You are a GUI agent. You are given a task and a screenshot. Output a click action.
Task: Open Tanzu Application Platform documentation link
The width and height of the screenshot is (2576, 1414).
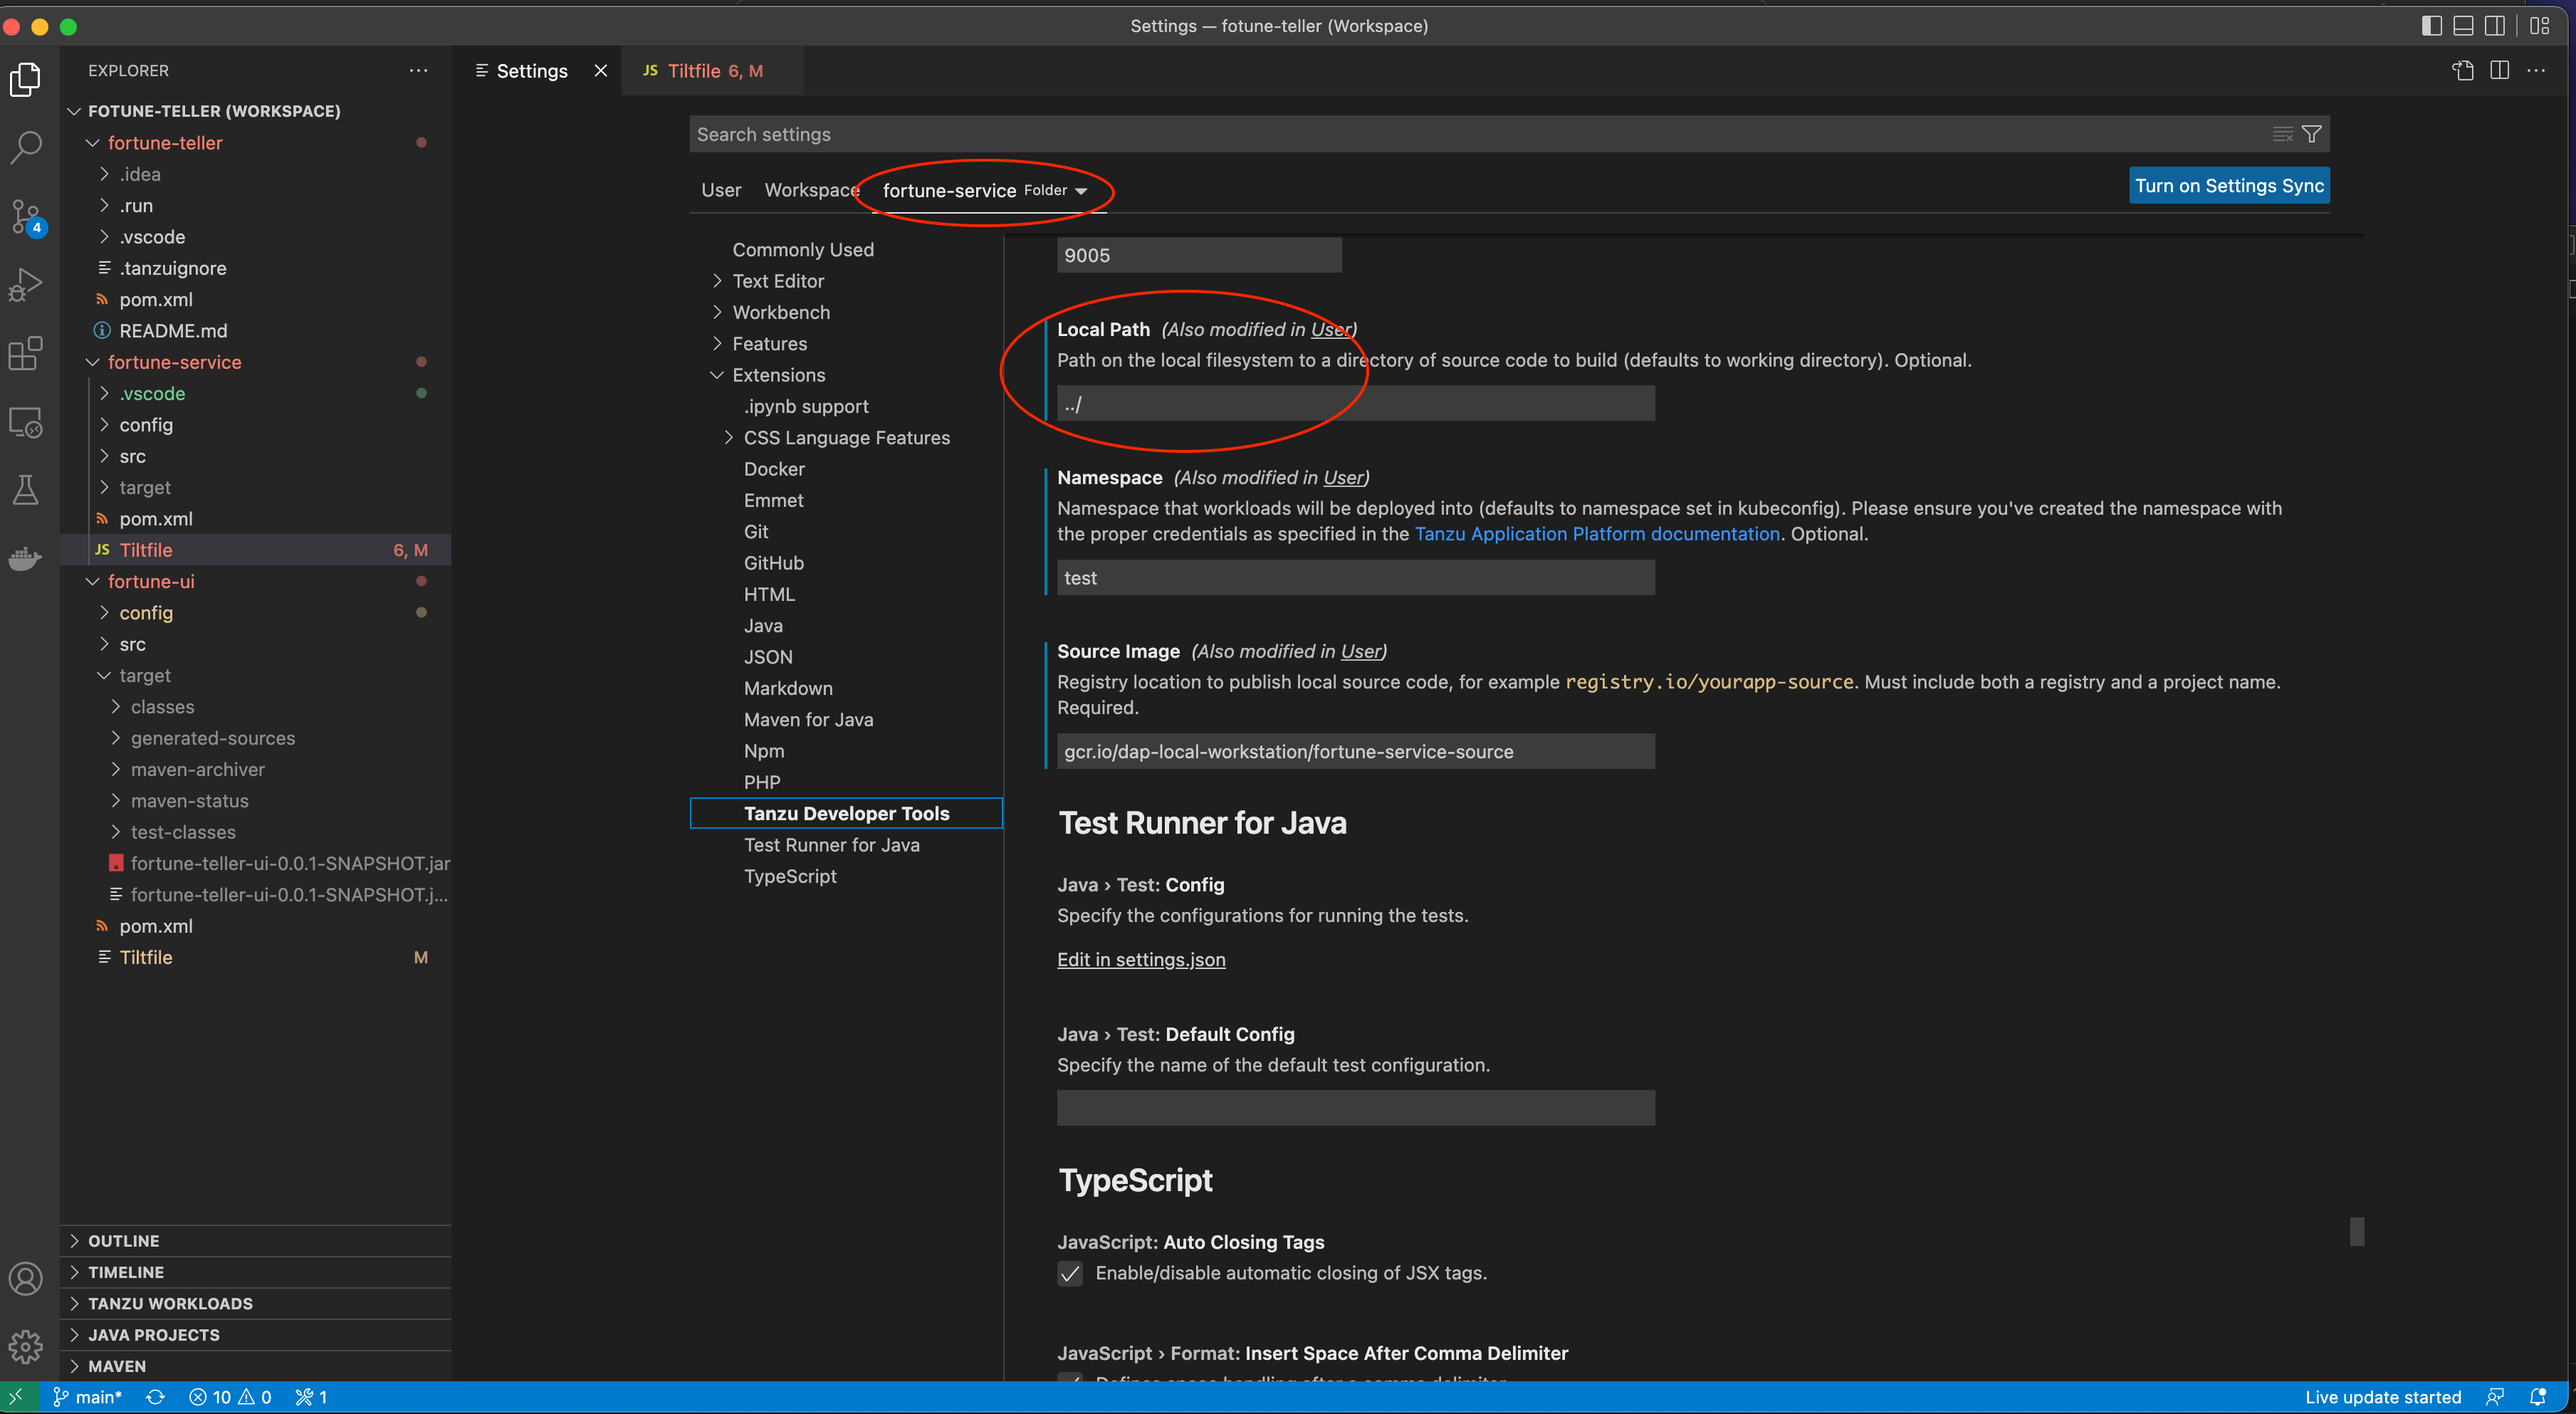coord(1597,534)
